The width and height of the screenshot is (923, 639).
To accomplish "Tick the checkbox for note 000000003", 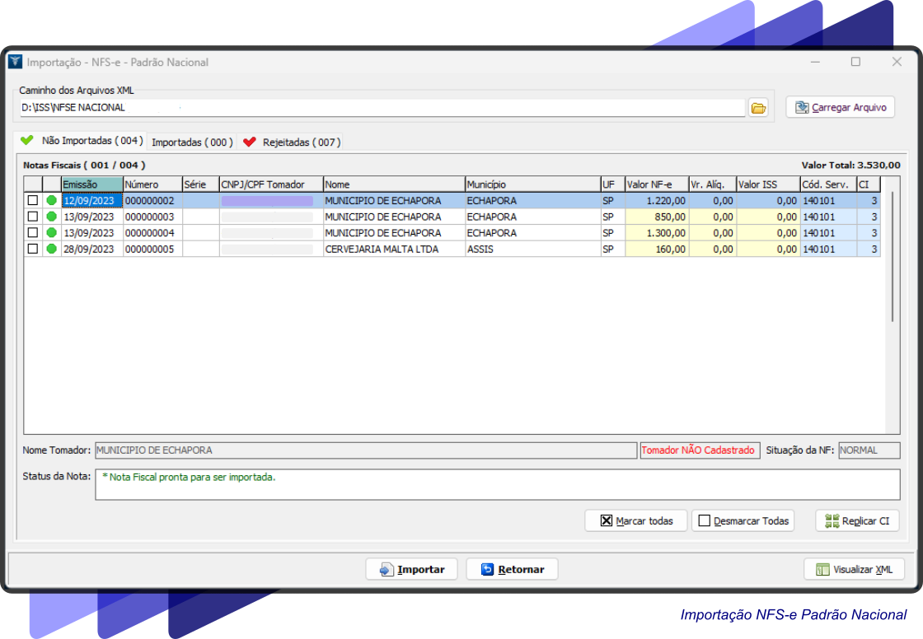I will tap(33, 217).
